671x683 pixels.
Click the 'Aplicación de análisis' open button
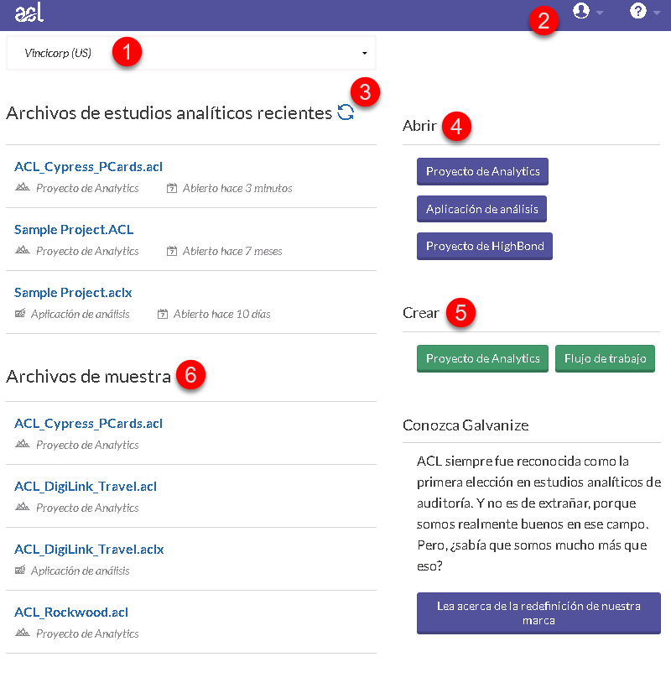[x=481, y=209]
